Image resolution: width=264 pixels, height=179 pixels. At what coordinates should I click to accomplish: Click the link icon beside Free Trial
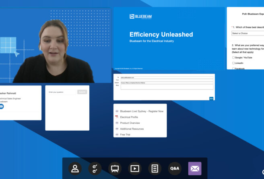click(x=117, y=135)
